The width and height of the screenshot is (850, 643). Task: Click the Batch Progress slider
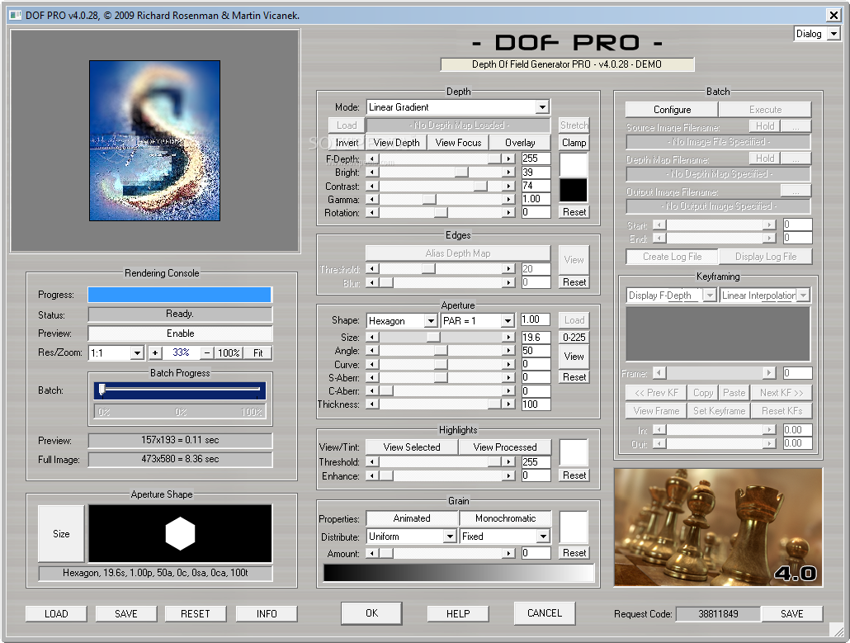click(180, 390)
